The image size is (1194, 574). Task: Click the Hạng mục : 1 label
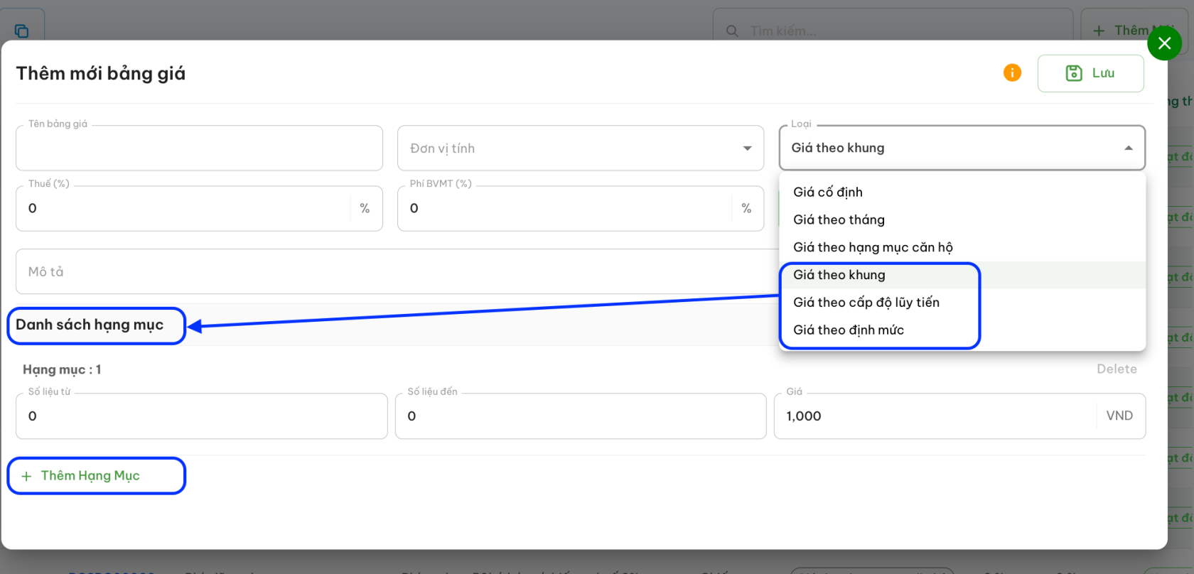[x=62, y=369]
